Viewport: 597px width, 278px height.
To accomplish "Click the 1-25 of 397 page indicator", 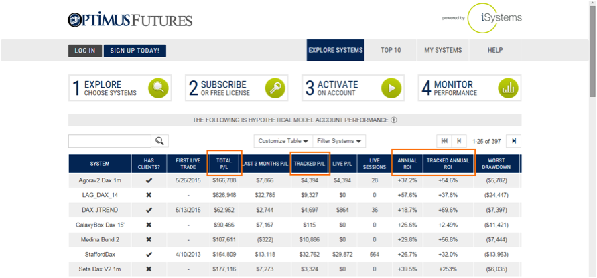I will [486, 141].
